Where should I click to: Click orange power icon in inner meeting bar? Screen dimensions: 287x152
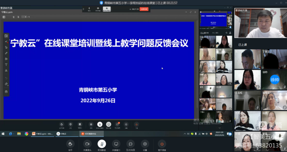tap(136, 125)
